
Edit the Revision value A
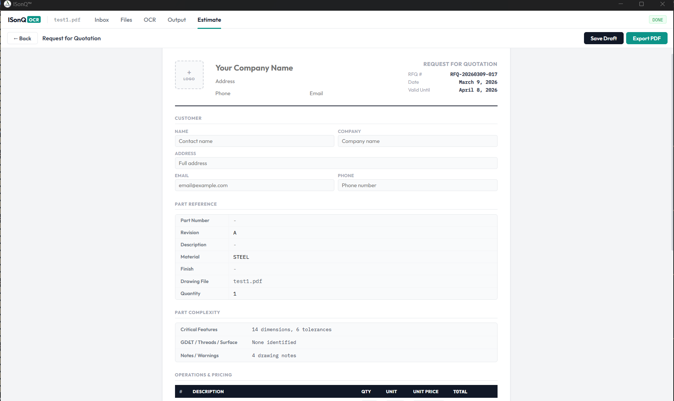click(363, 233)
